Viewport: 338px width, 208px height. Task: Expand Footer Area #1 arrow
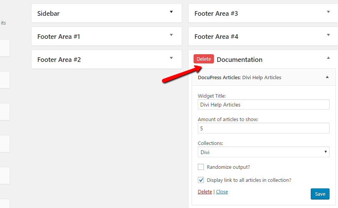[x=171, y=35]
